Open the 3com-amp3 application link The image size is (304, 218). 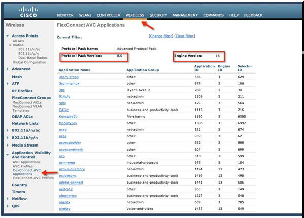[x=69, y=77]
